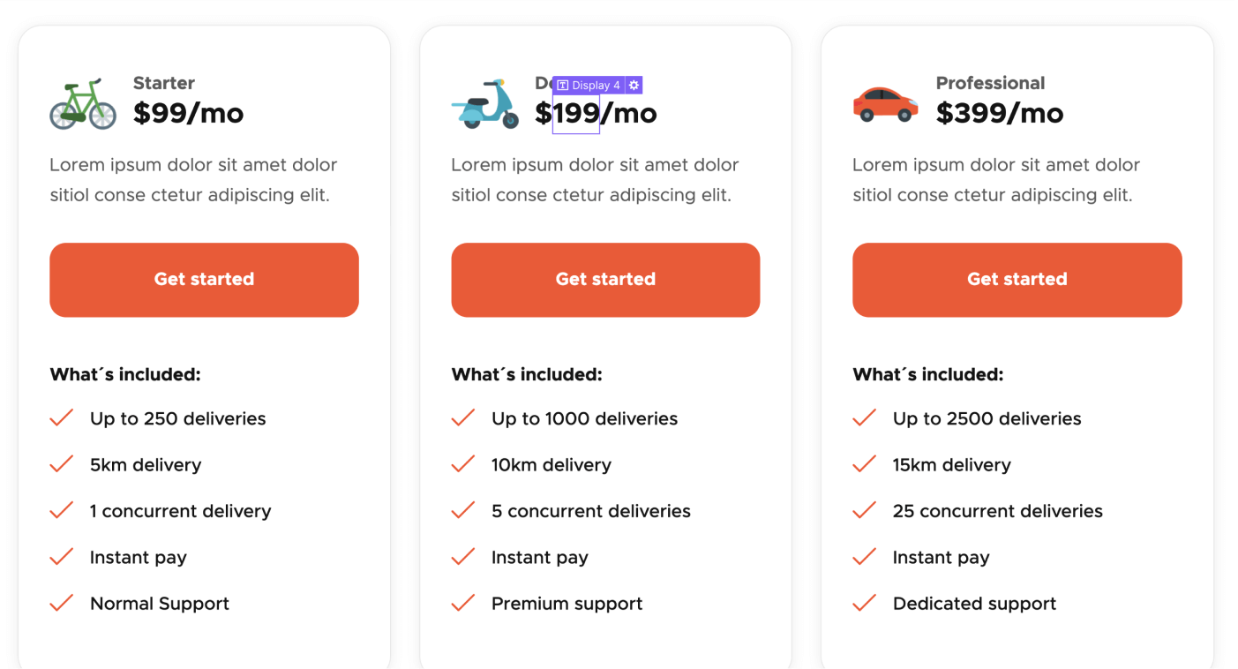Click the Professional heading
The height and width of the screenshot is (669, 1238).
click(990, 83)
